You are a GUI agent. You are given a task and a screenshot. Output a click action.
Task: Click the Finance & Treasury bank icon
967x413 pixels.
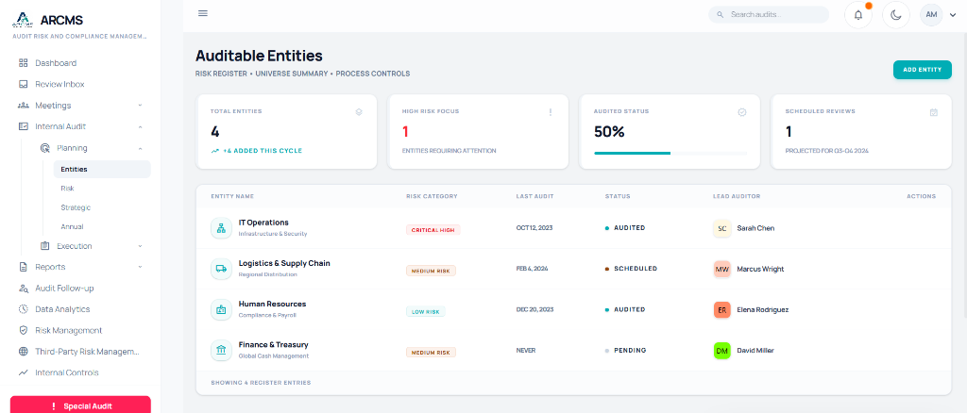click(221, 350)
